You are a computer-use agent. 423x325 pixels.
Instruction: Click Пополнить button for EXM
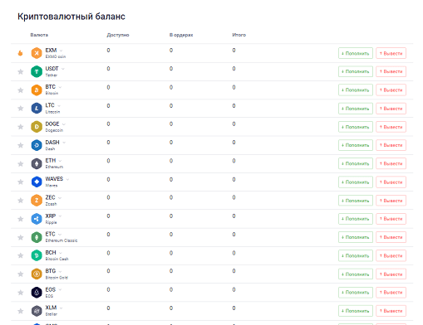point(356,53)
